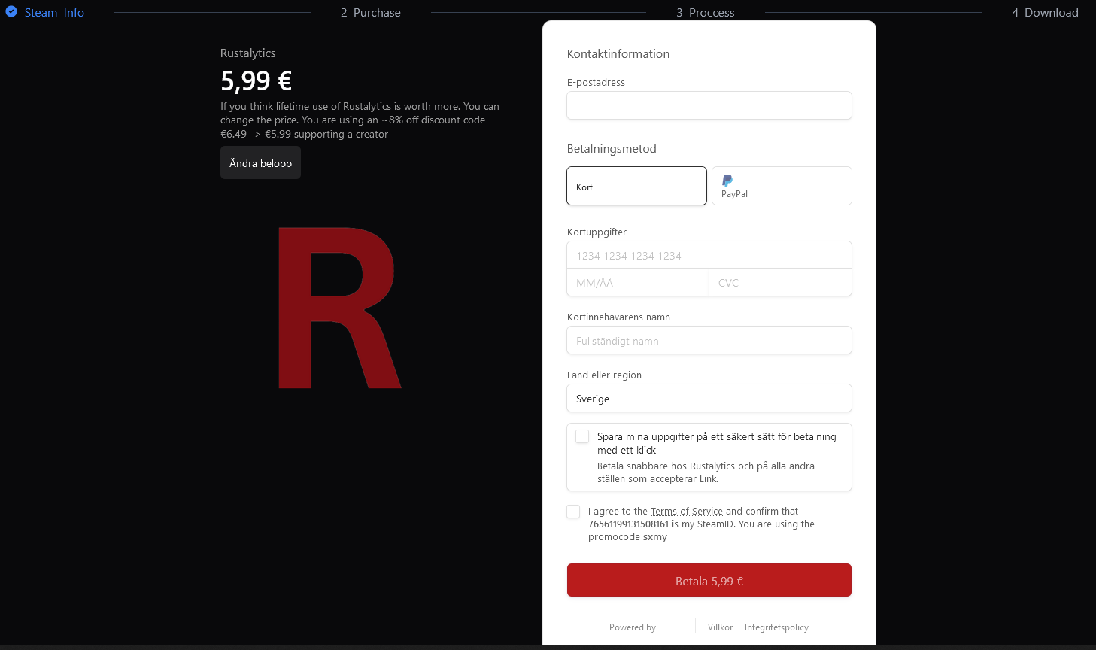Open the Terms of Service link
Viewport: 1096px width, 650px height.
[686, 511]
